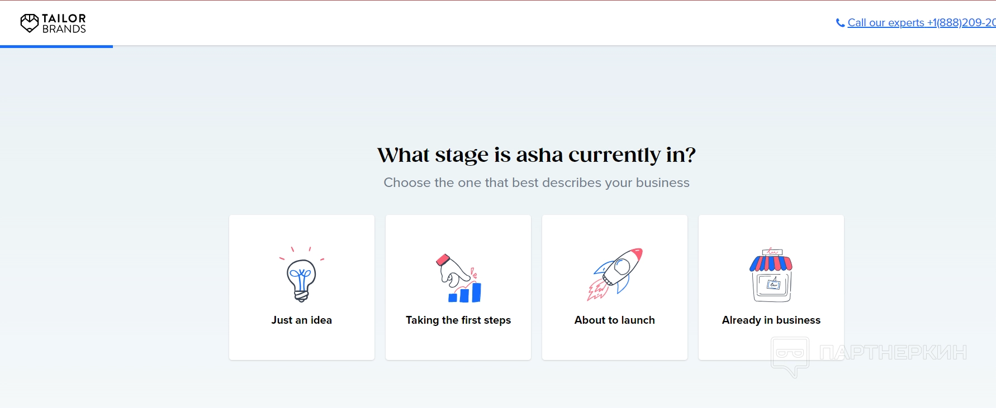This screenshot has height=408, width=996.
Task: Select the "Taking the first steps" label
Action: [x=458, y=320]
